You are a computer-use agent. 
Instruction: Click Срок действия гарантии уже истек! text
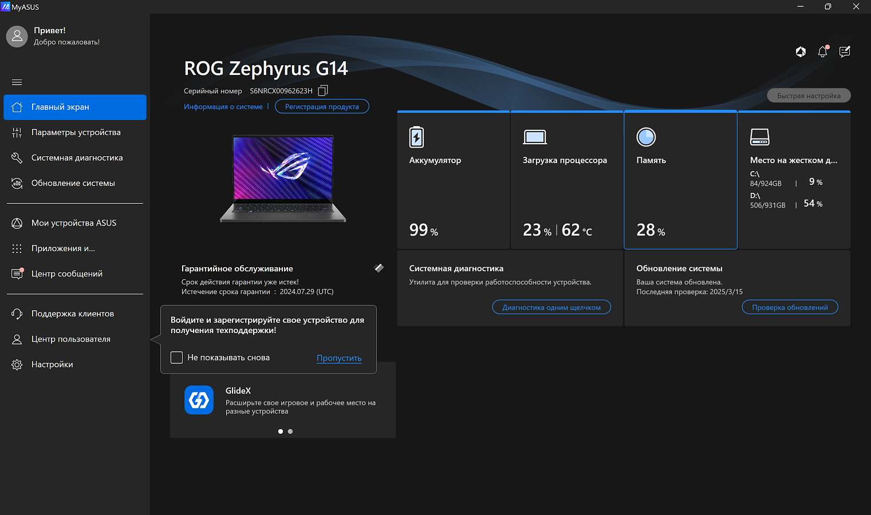240,282
